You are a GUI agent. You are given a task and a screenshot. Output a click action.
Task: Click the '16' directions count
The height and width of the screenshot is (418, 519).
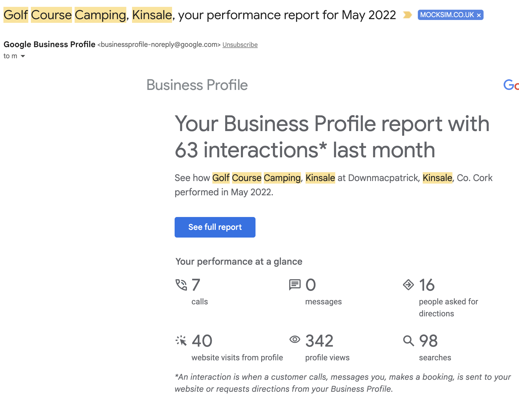427,285
